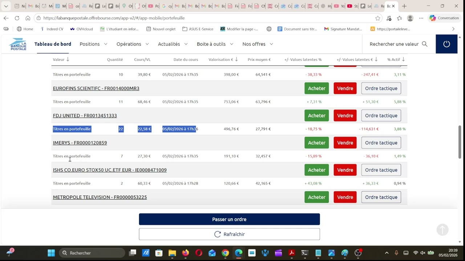Image resolution: width=465 pixels, height=261 pixels.
Task: Expand the Nos offres menu
Action: (x=258, y=44)
